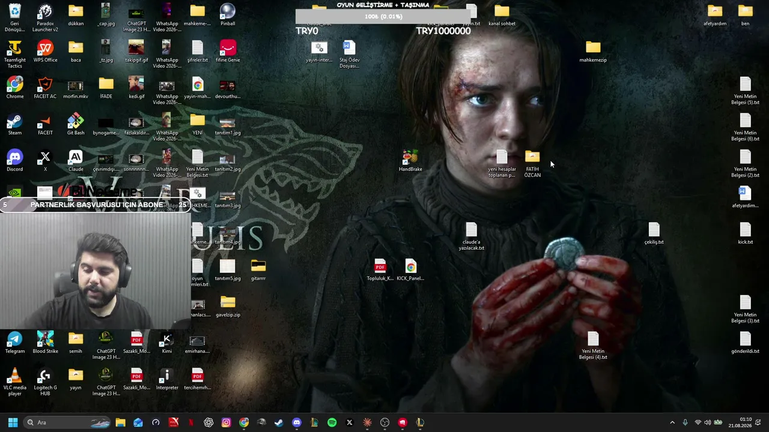
Task: Switch to Spotify in the taskbar
Action: pyautogui.click(x=332, y=422)
